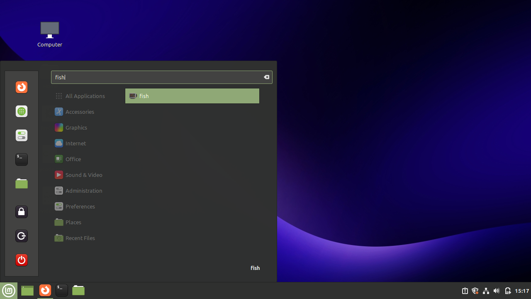Open the Office category
The height and width of the screenshot is (299, 531).
(x=68, y=159)
